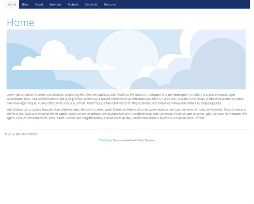Click the clouds and sun banner image

point(126,59)
